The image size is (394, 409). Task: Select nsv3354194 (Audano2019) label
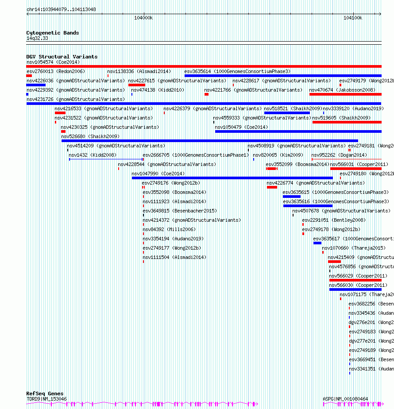click(x=173, y=239)
